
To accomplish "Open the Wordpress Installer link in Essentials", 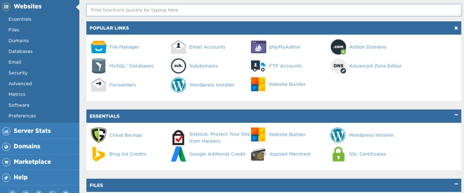I will click(371, 135).
